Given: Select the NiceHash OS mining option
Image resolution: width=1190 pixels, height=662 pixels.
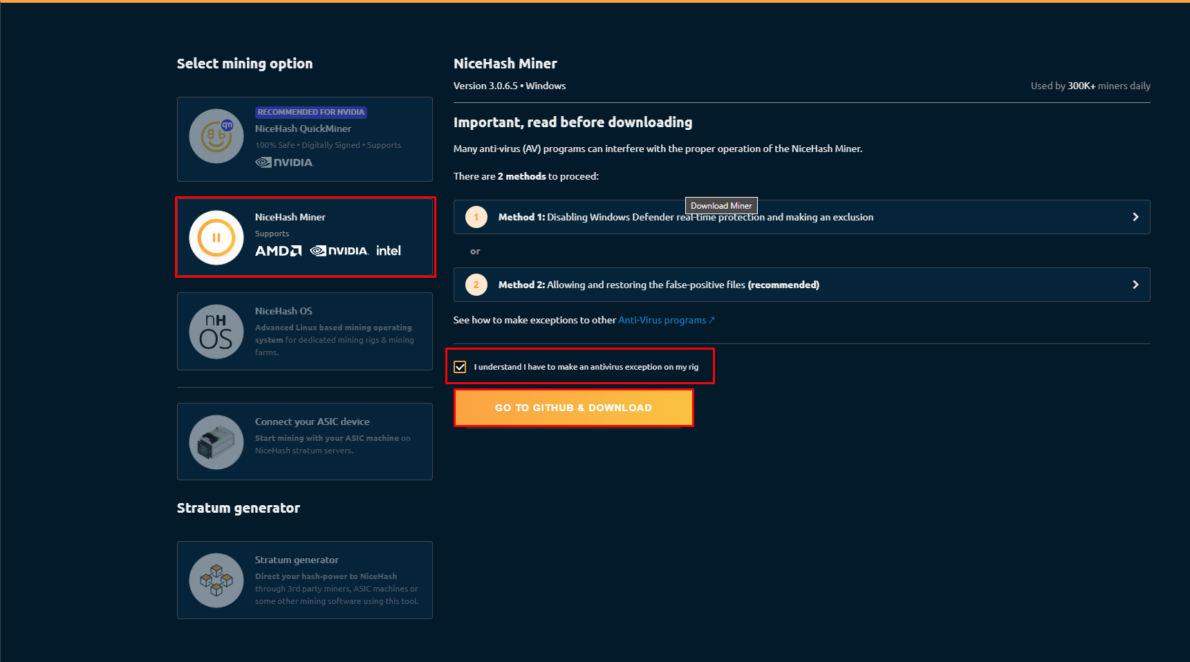Looking at the screenshot, I should click(305, 332).
